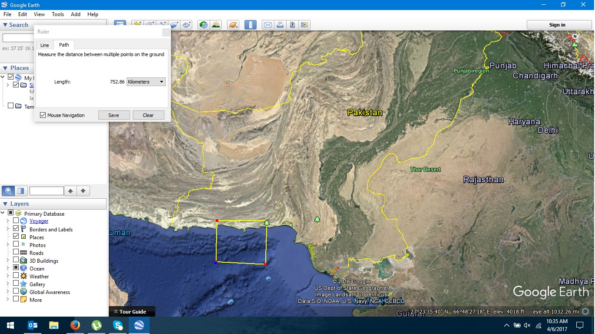The width and height of the screenshot is (595, 334).
Task: Move item down with the down arrow button
Action: [83, 190]
